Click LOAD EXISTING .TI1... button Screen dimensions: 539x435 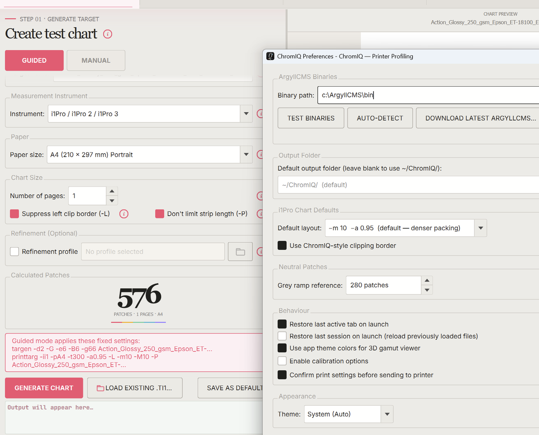click(135, 388)
